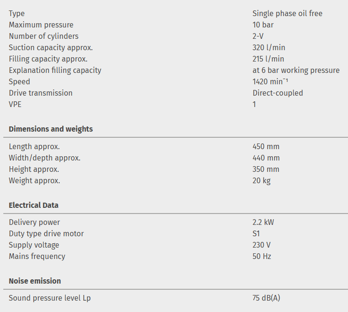Click the '215 l/min' filling capacity value

click(268, 59)
